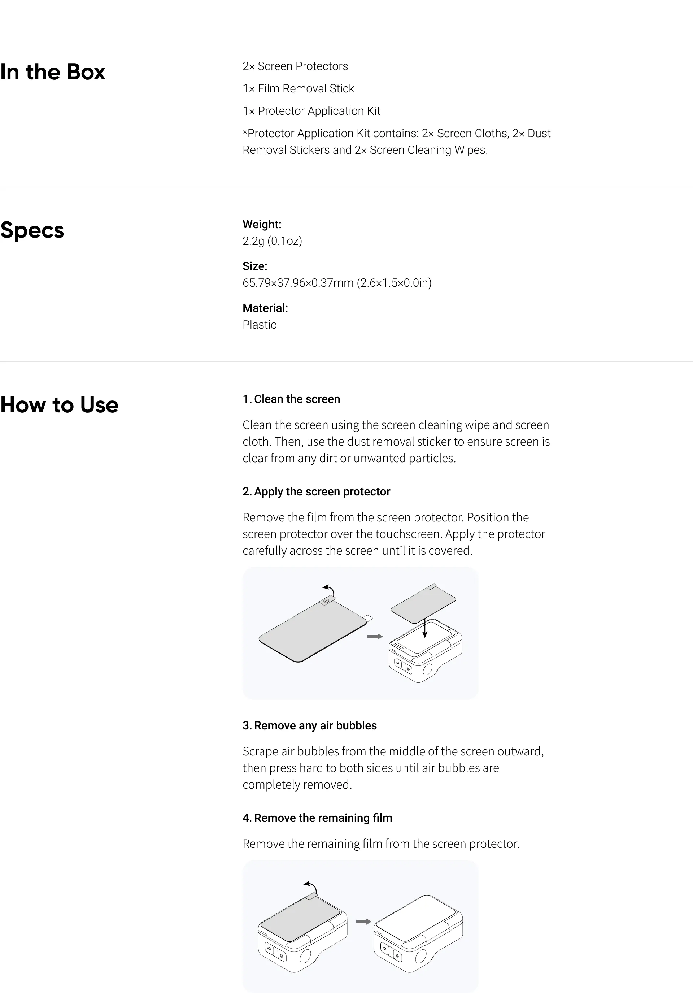Viewport: 693px width, 993px height.
Task: Click step title "1. Clean the screen"
Action: (x=291, y=399)
